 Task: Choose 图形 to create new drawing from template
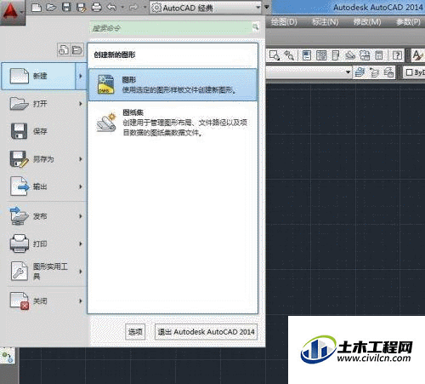click(173, 84)
